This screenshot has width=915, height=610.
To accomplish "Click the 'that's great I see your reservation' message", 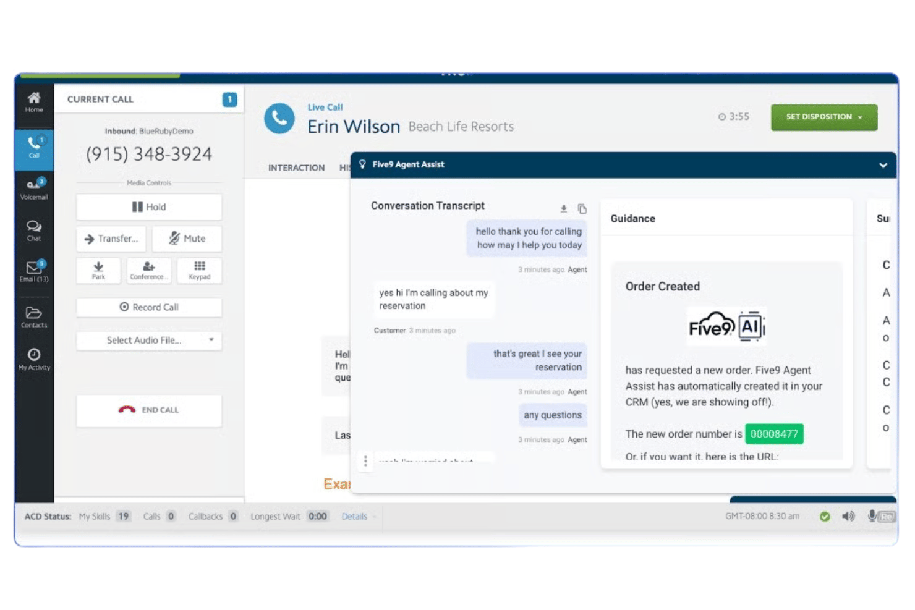I will tap(527, 360).
